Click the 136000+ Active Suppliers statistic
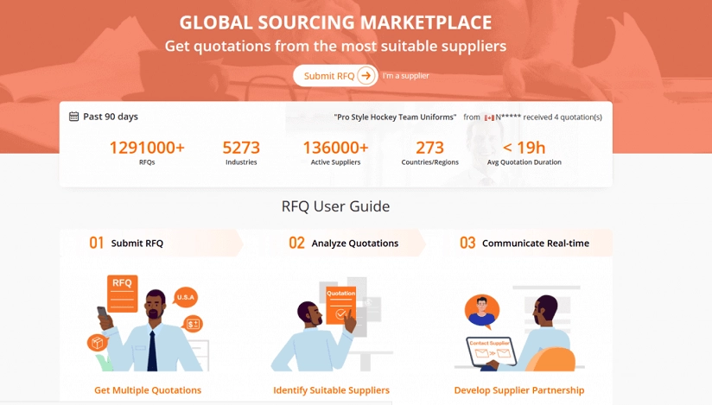Viewport: 712px width, 405px height. [335, 153]
